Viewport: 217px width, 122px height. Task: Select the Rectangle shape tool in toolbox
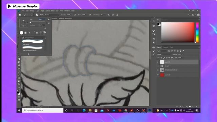19,78
